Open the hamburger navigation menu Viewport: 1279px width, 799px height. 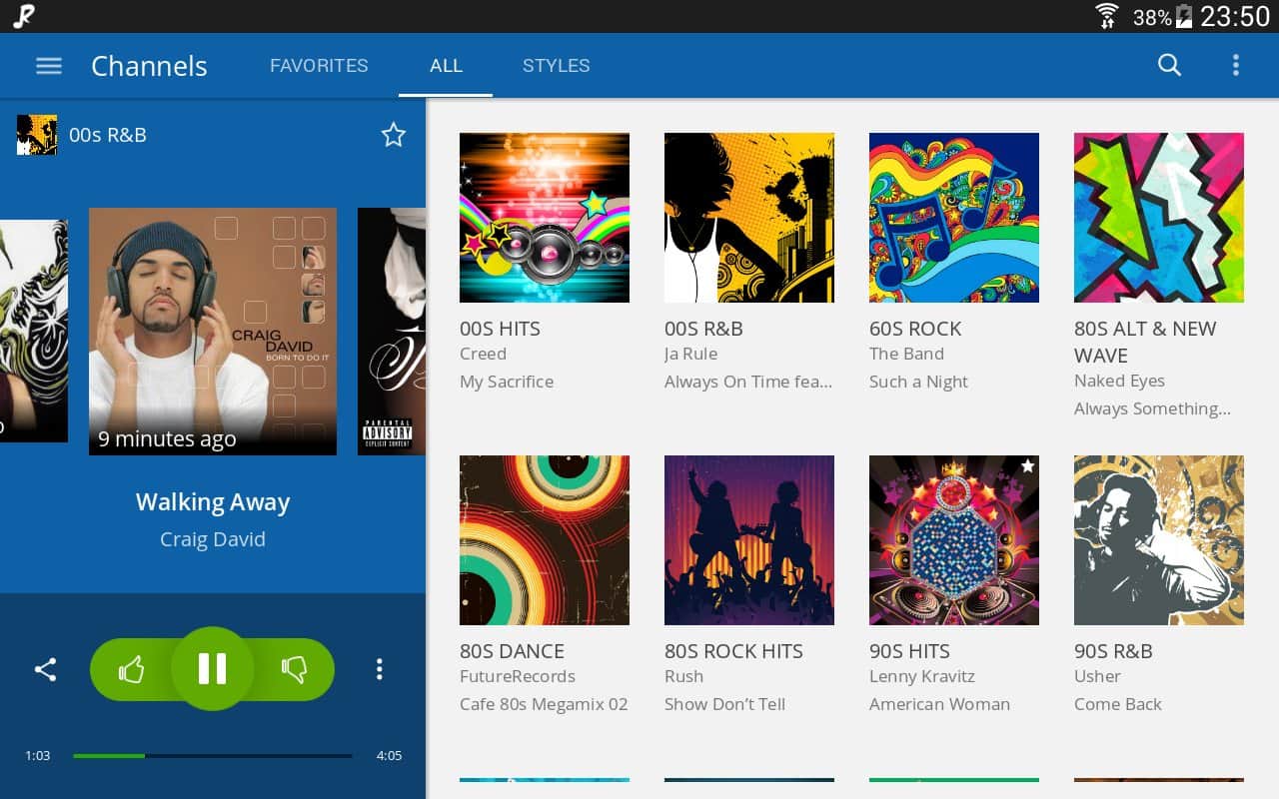48,66
